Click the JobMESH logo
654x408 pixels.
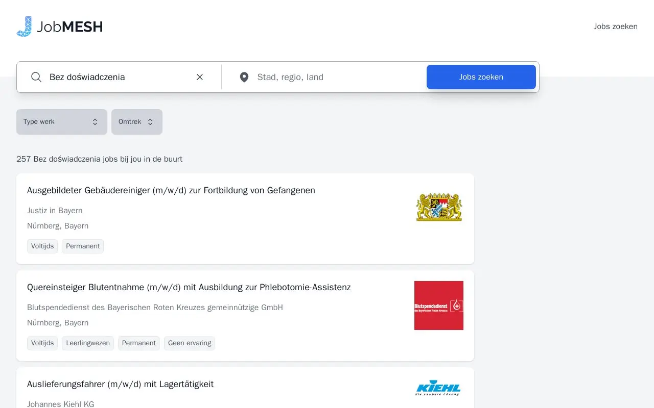[x=59, y=27]
